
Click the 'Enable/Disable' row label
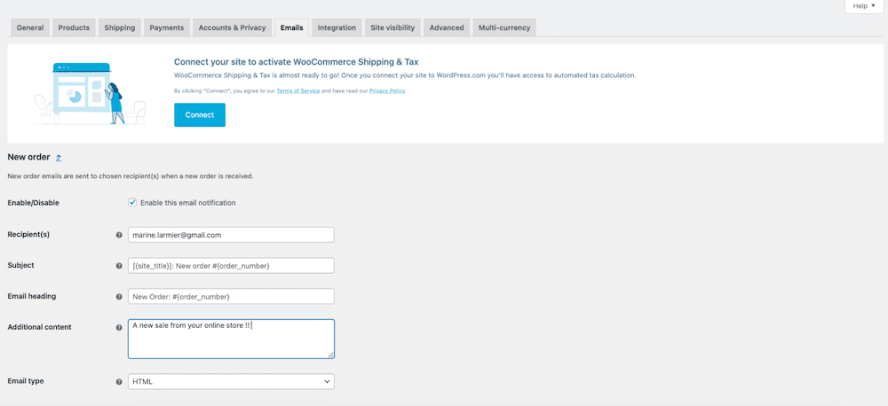(33, 202)
